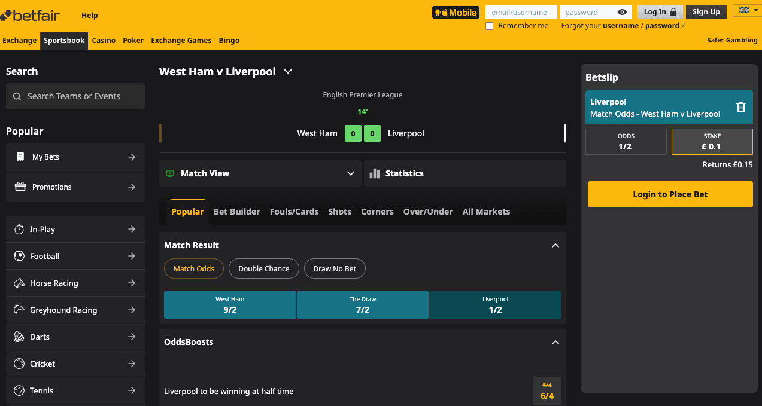
Task: Switch to the Casino tab
Action: 104,41
